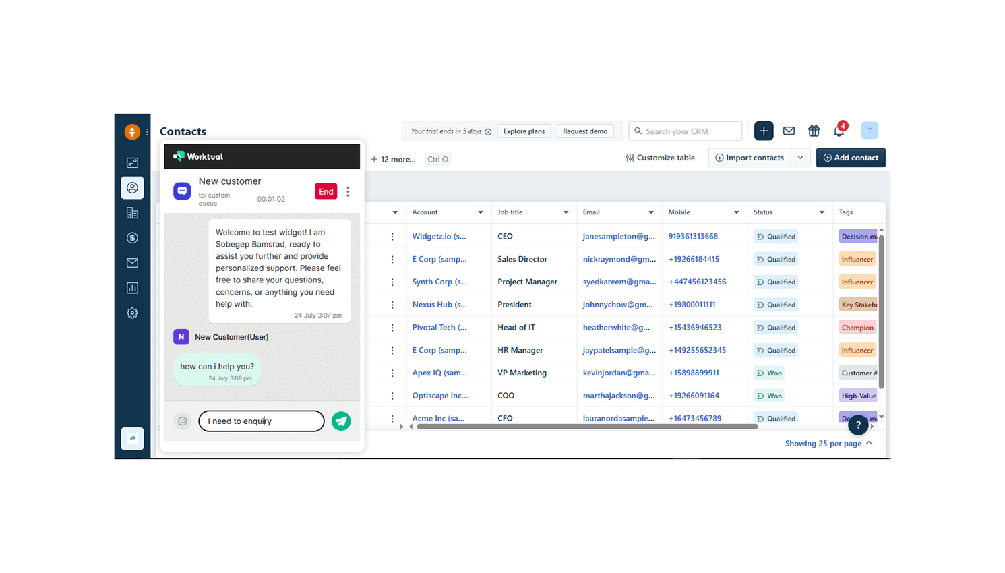Click the scroll-left arrow of the table
1005x573 pixels.
click(411, 426)
